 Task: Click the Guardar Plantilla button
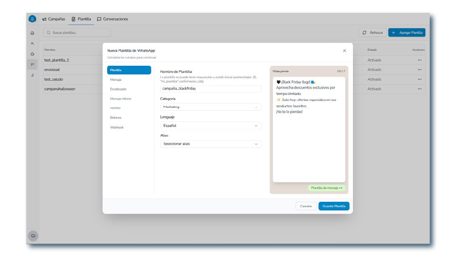(334, 206)
